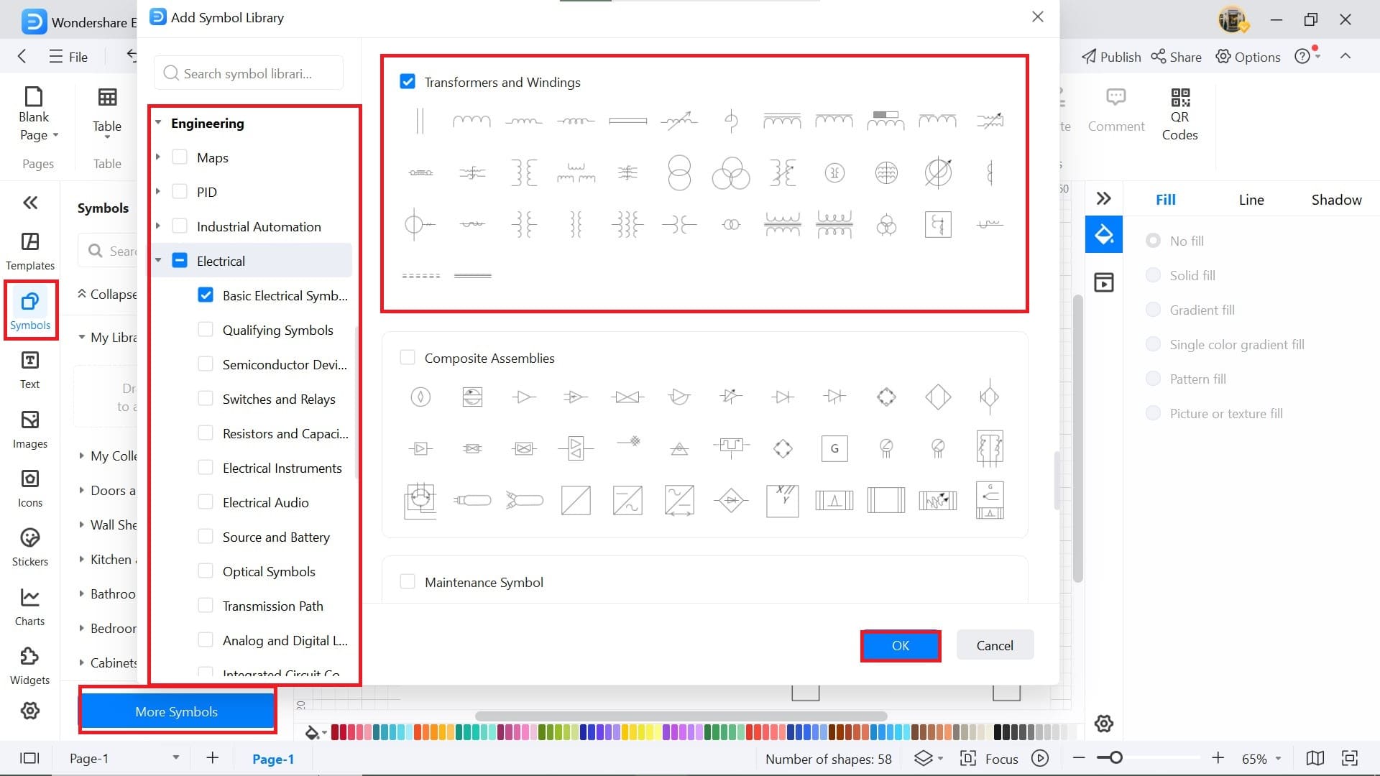Check Industrial Automation checkbox
Image resolution: width=1380 pixels, height=776 pixels.
[x=180, y=226]
